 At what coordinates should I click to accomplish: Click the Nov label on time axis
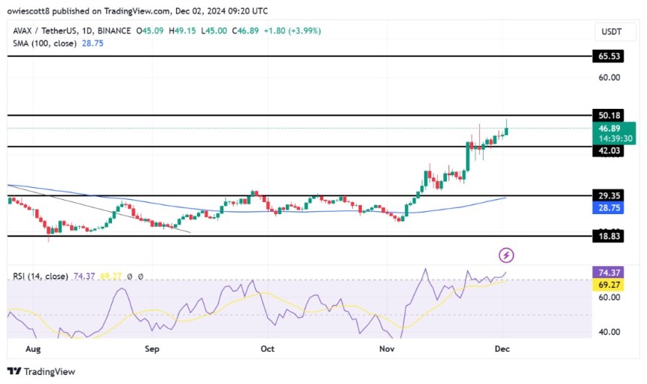click(x=386, y=349)
